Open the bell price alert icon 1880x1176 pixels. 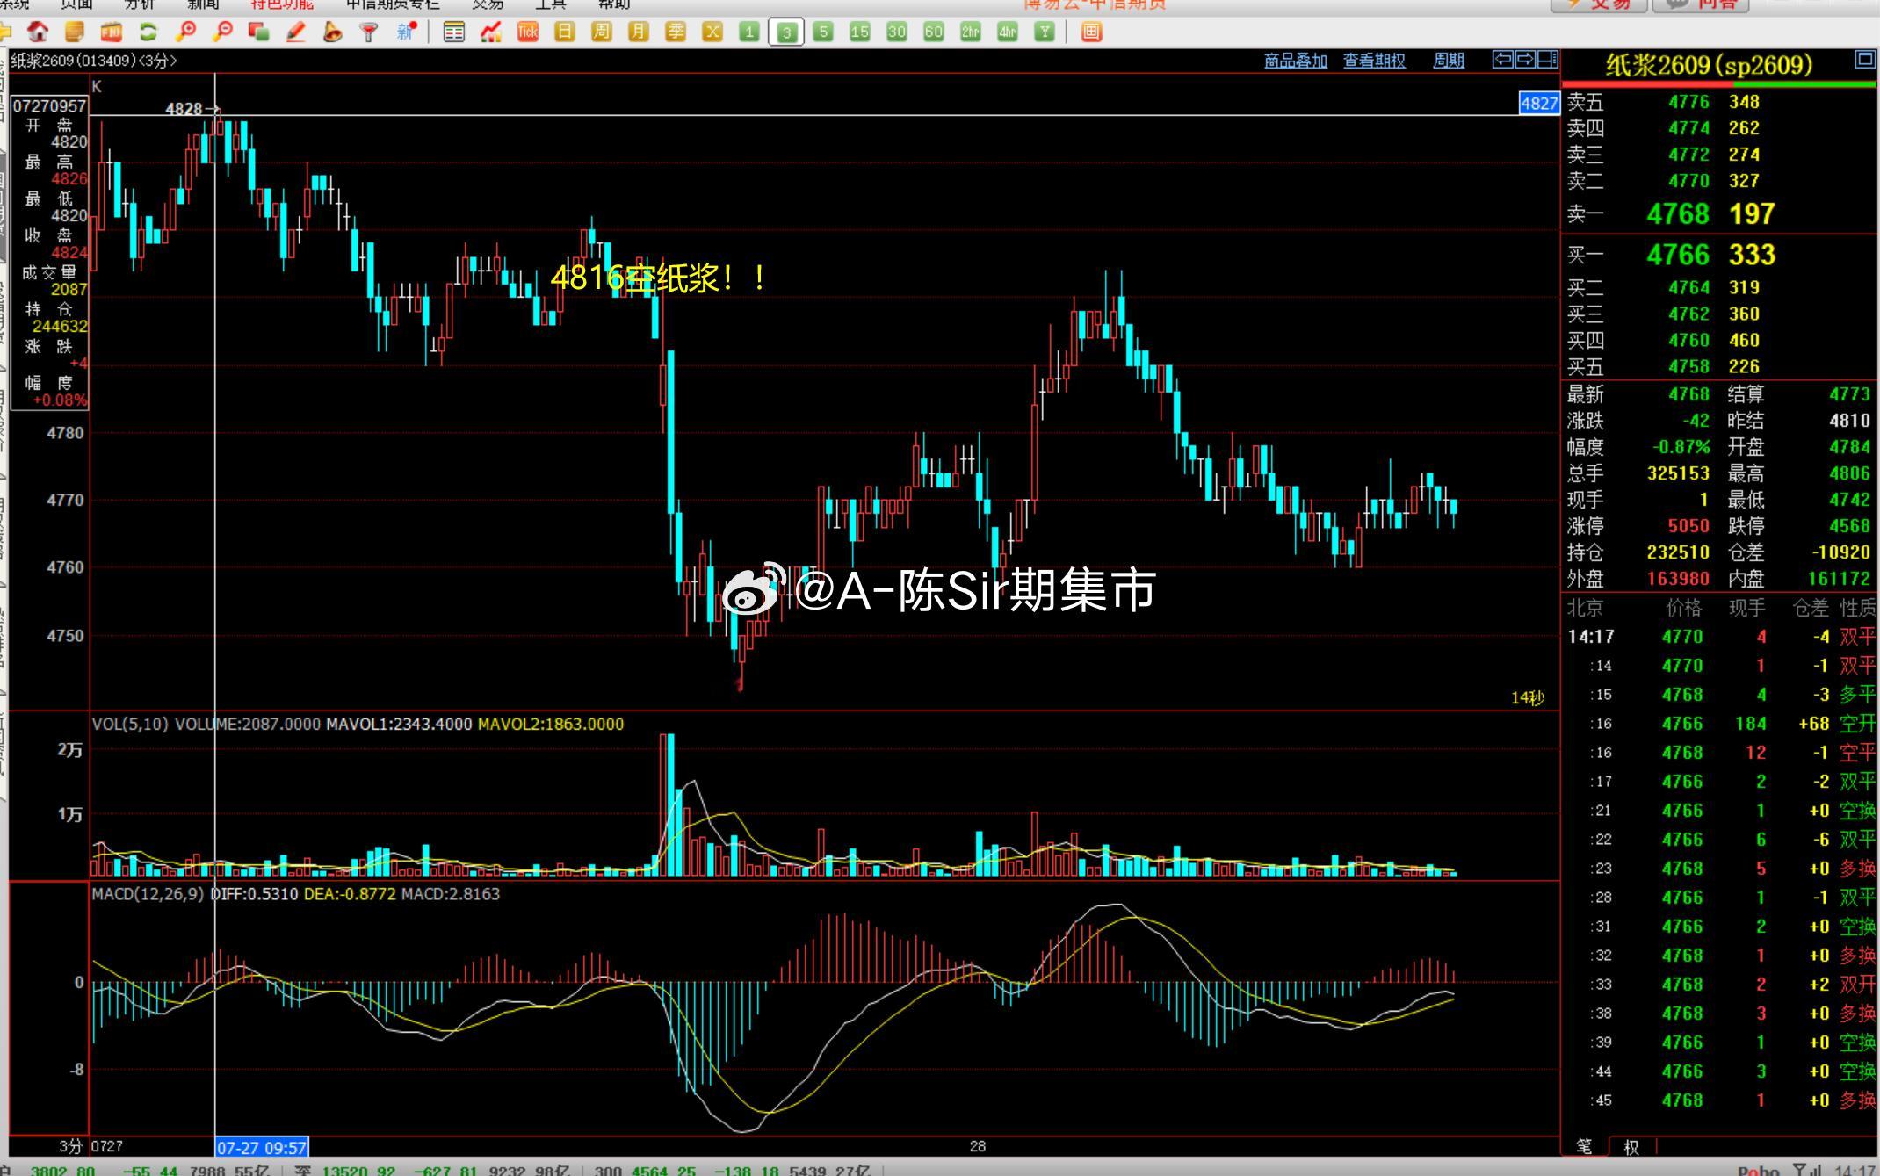click(333, 32)
